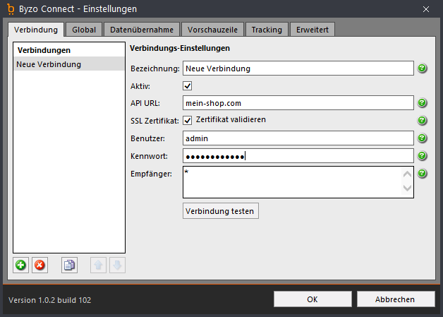Image resolution: width=443 pixels, height=317 pixels.
Task: Click Empfänger scrollbar down arrow
Action: point(407,188)
